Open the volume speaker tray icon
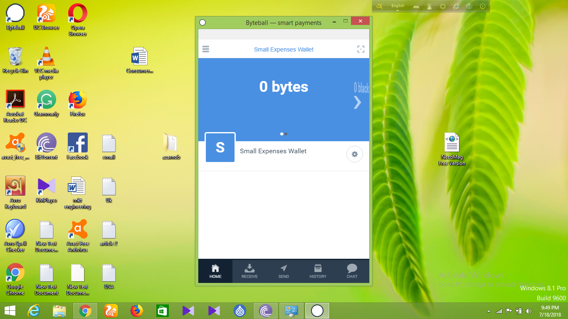 [529, 311]
